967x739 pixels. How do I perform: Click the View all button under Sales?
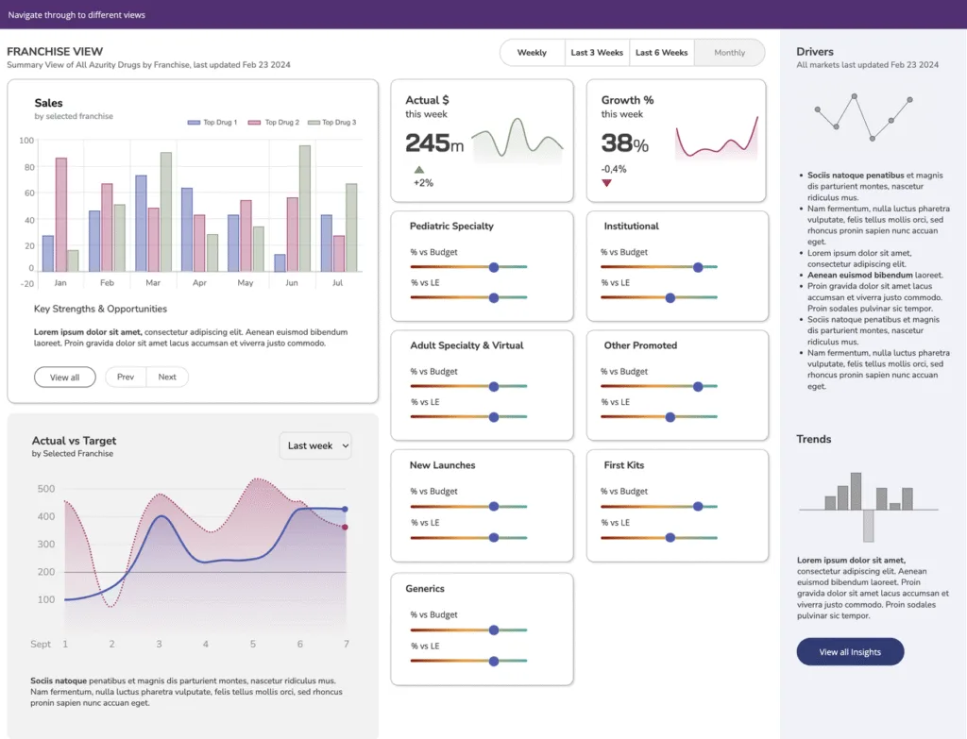tap(64, 378)
